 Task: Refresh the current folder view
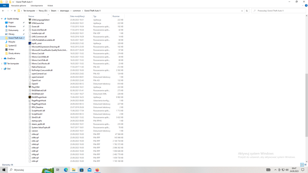point(247,11)
